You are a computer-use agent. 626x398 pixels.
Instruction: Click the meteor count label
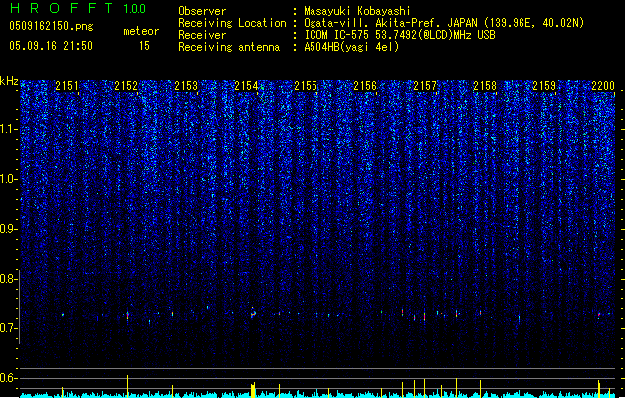click(141, 31)
